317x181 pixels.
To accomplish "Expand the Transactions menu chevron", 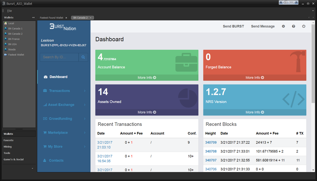I will click(x=85, y=91).
